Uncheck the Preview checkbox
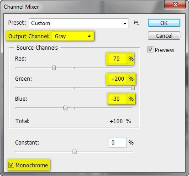The image size is (189, 176). click(x=150, y=50)
